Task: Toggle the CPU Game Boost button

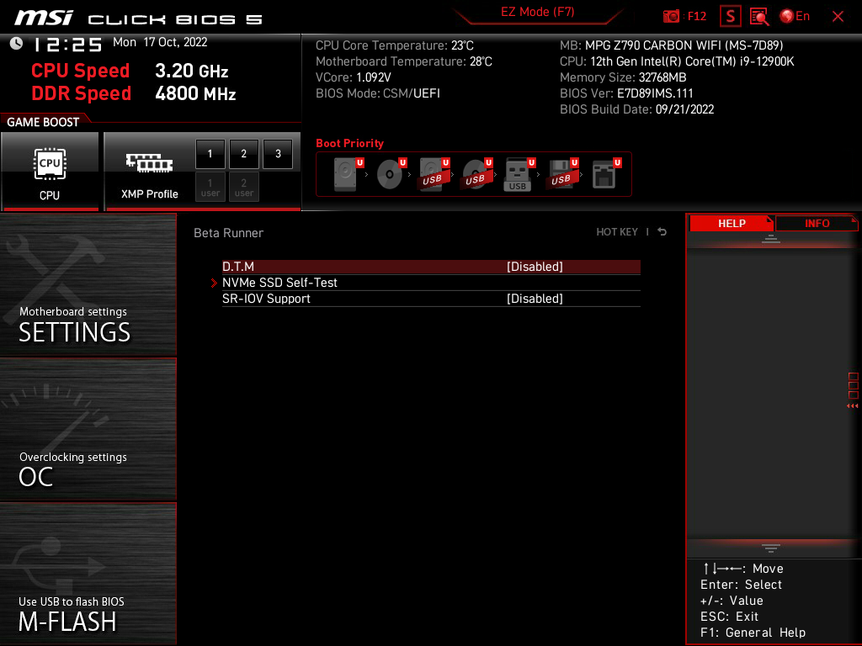Action: pyautogui.click(x=50, y=171)
